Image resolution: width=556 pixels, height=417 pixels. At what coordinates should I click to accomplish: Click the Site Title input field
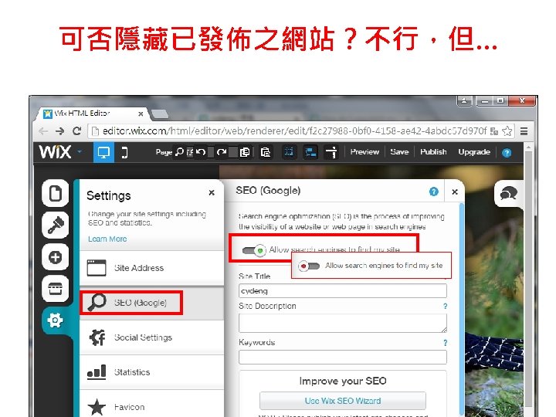343,291
